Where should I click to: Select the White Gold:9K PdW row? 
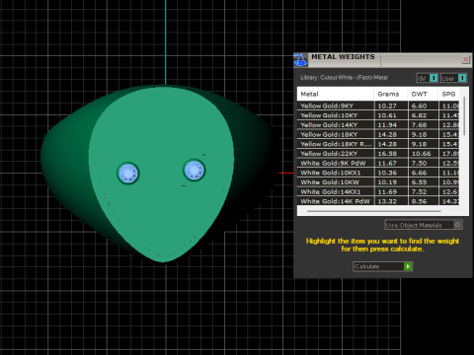coord(378,163)
